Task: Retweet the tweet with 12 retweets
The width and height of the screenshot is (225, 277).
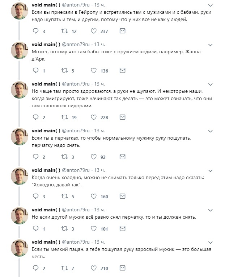Action: [64, 31]
